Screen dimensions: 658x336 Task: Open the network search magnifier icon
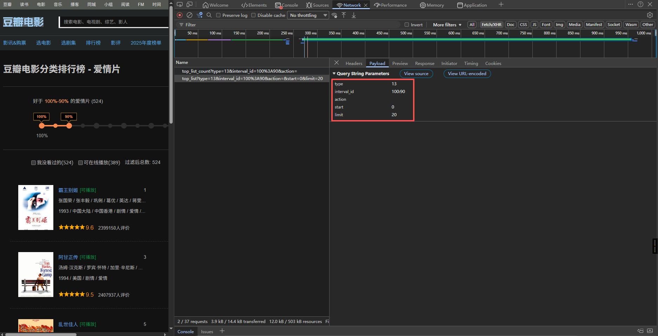pyautogui.click(x=209, y=15)
